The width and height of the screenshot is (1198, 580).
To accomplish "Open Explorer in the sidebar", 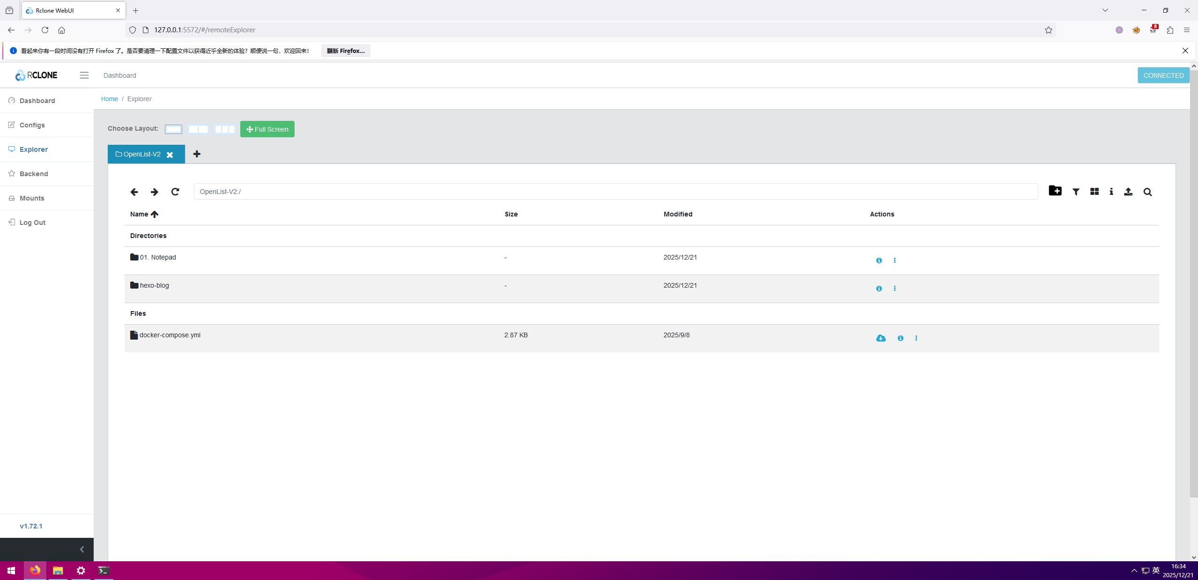I will click(x=47, y=149).
